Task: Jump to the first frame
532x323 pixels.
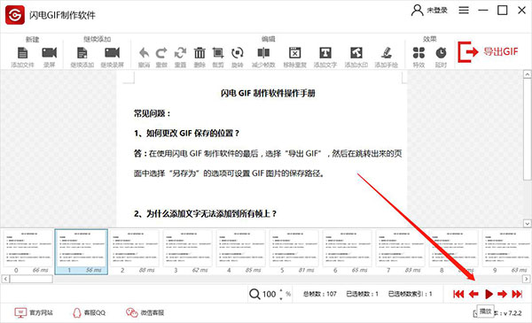Action: coord(458,294)
